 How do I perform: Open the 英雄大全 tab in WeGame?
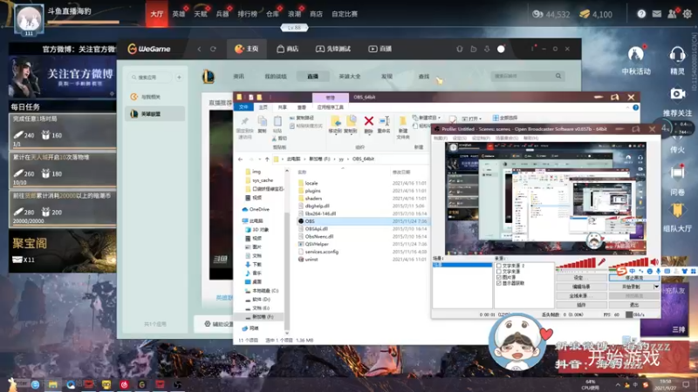click(x=350, y=77)
